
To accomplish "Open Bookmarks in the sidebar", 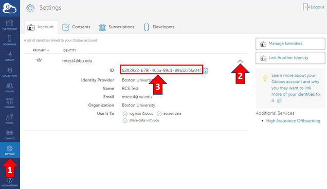I will [x=10, y=40].
